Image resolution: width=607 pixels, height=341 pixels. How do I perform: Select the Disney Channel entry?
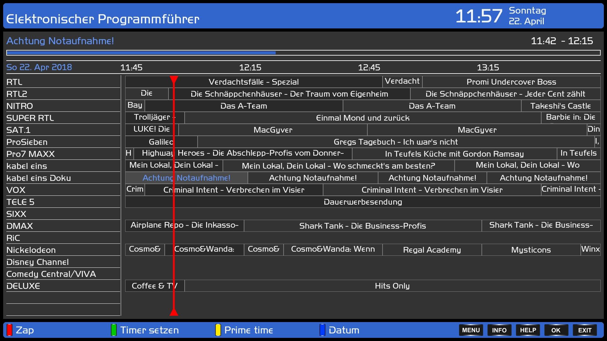37,262
